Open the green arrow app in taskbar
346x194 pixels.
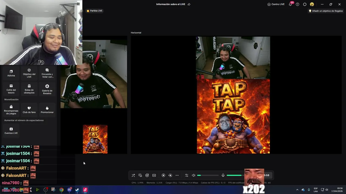click(x=38, y=190)
